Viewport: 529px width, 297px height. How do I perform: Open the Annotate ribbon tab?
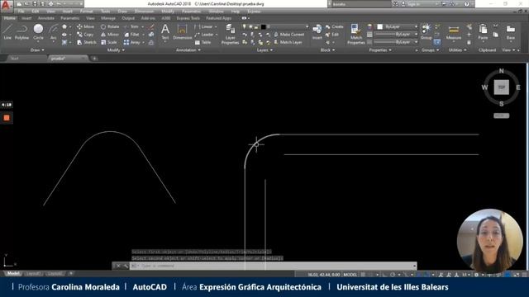[46, 18]
